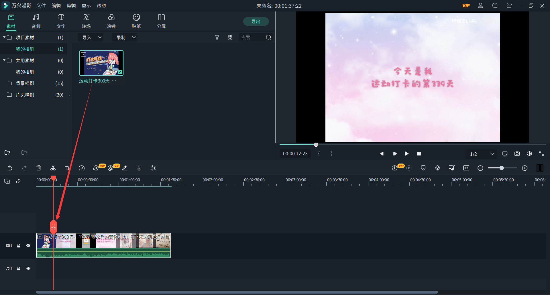Open the filter funnel icon in media panel
This screenshot has width=550, height=295.
point(217,38)
